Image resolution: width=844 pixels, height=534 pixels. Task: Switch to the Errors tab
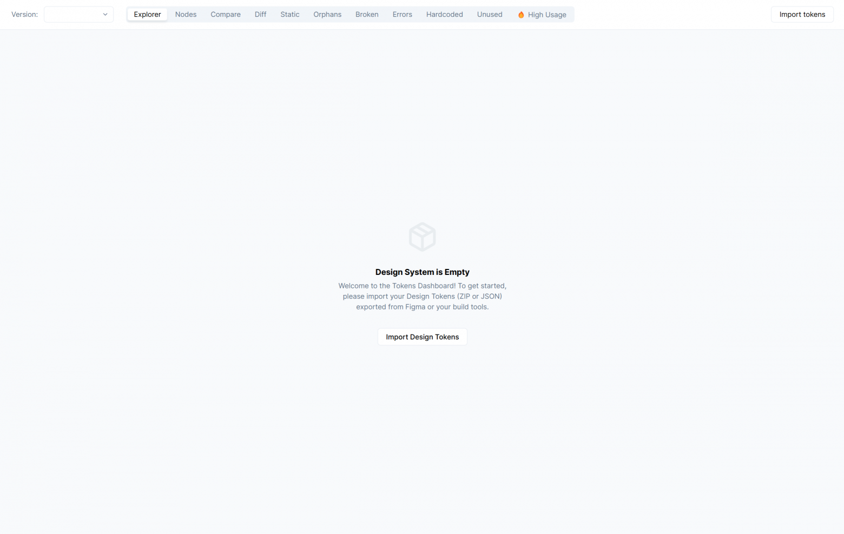point(402,15)
